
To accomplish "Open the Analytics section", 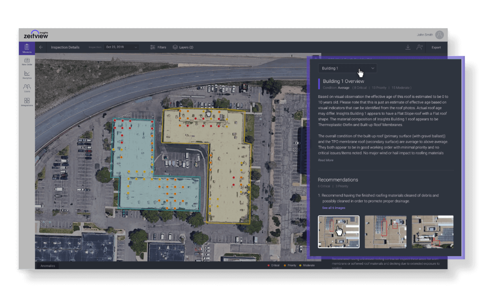I will pos(27,75).
